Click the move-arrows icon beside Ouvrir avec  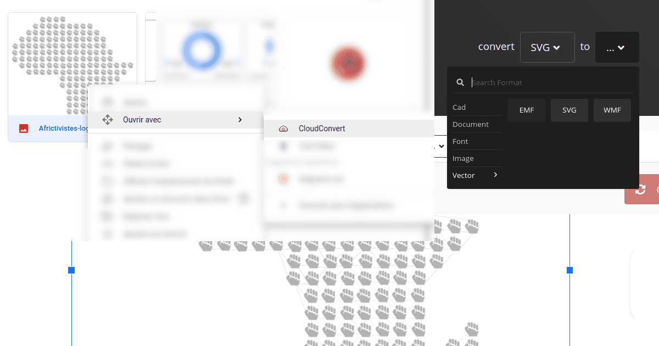pyautogui.click(x=108, y=119)
